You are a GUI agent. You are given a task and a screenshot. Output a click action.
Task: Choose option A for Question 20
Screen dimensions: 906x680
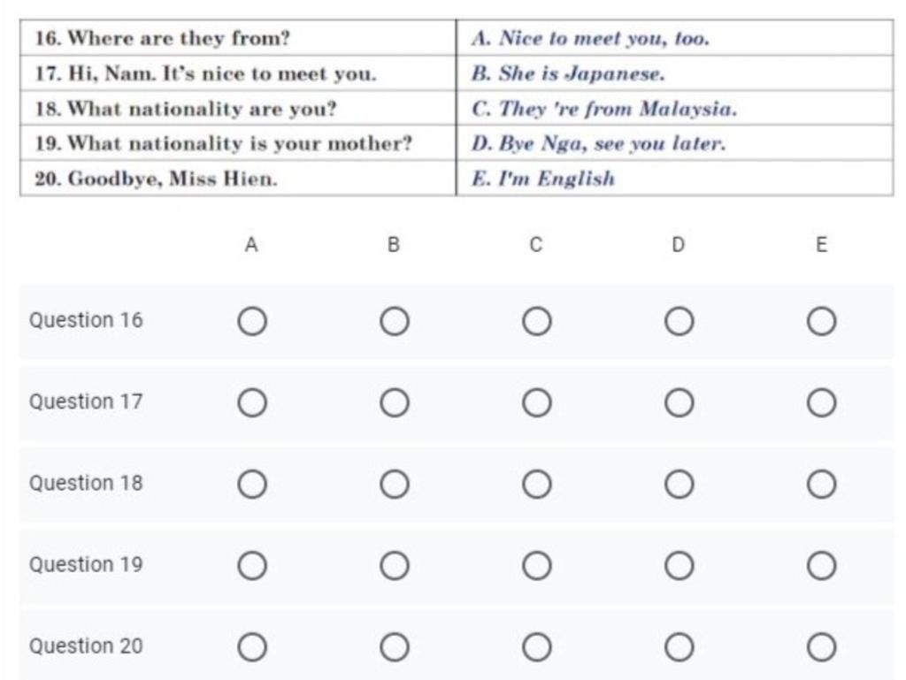tap(251, 647)
